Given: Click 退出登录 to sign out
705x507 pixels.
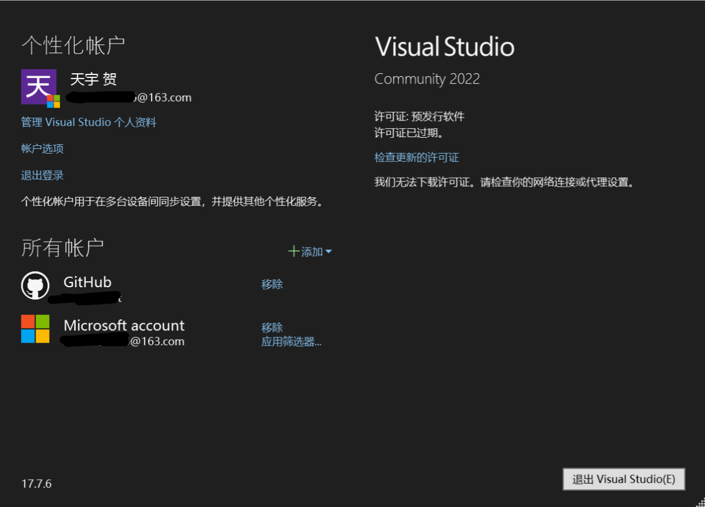Looking at the screenshot, I should [x=42, y=175].
